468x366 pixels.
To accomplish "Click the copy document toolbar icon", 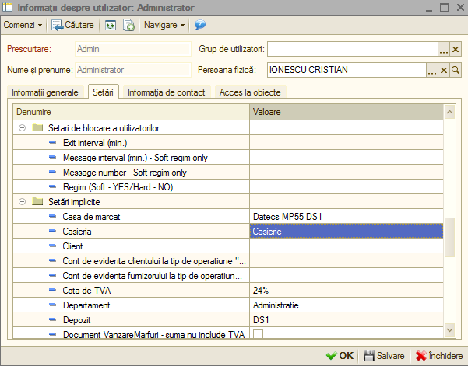I will pos(129,25).
